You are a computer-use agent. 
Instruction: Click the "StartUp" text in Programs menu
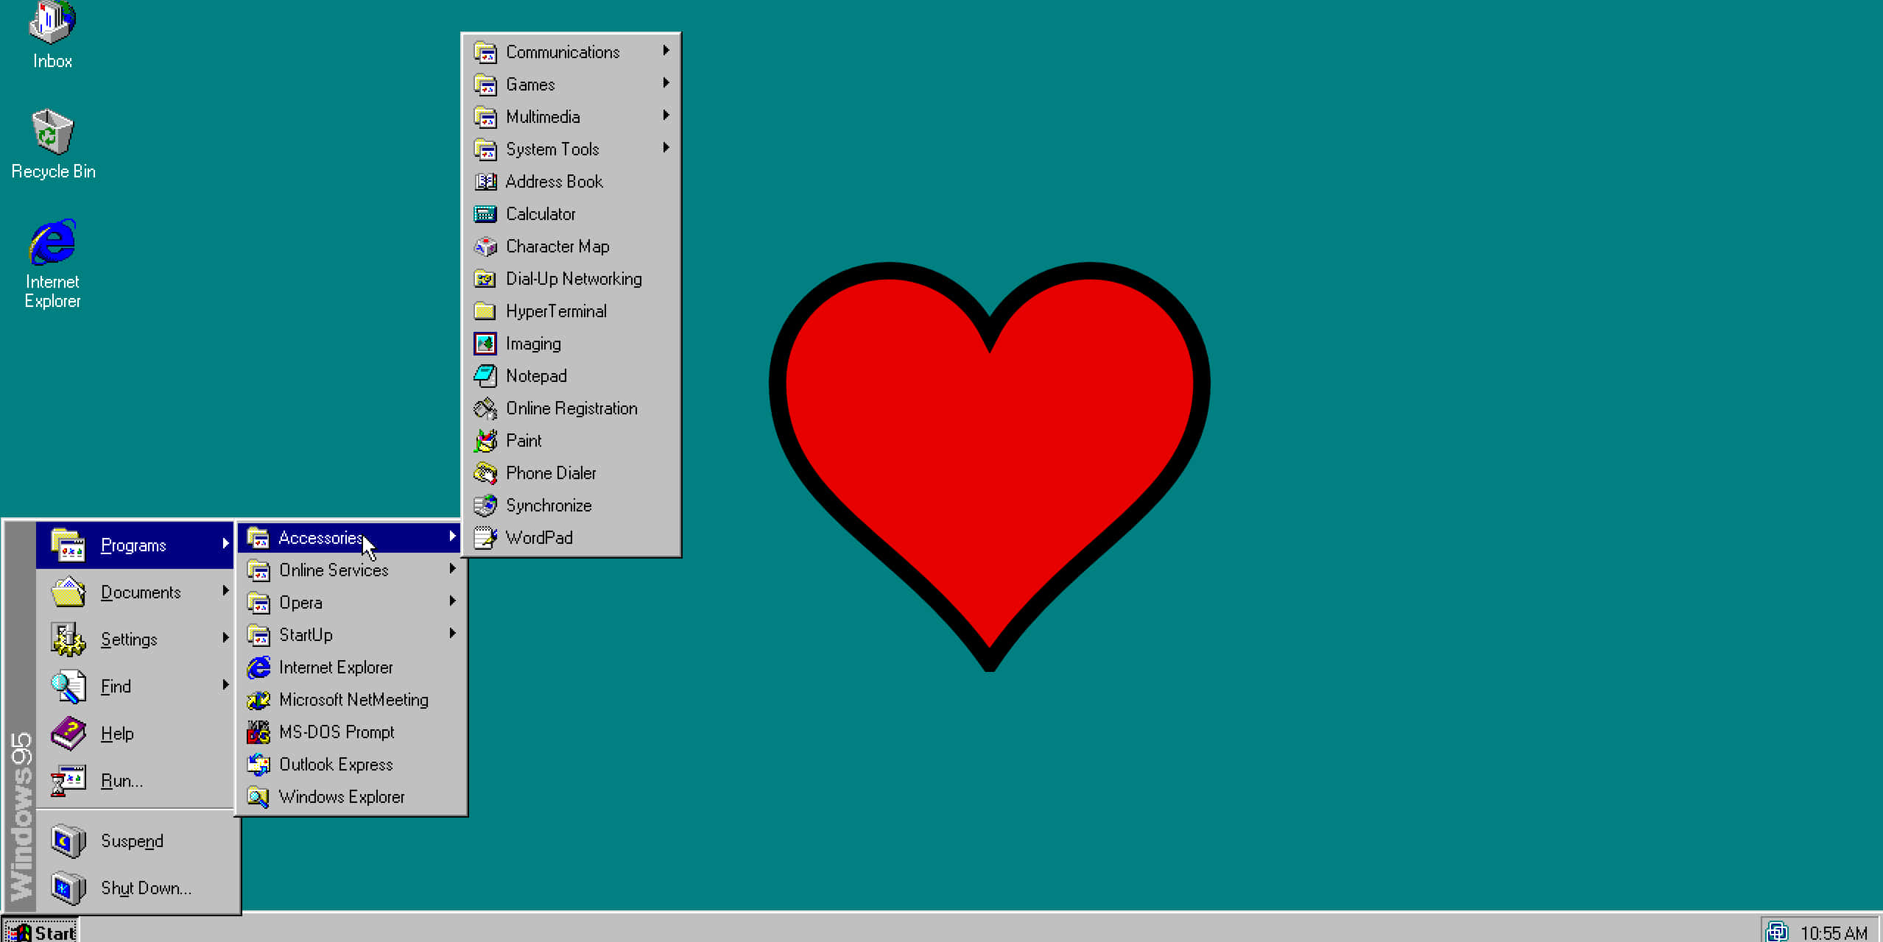click(306, 635)
